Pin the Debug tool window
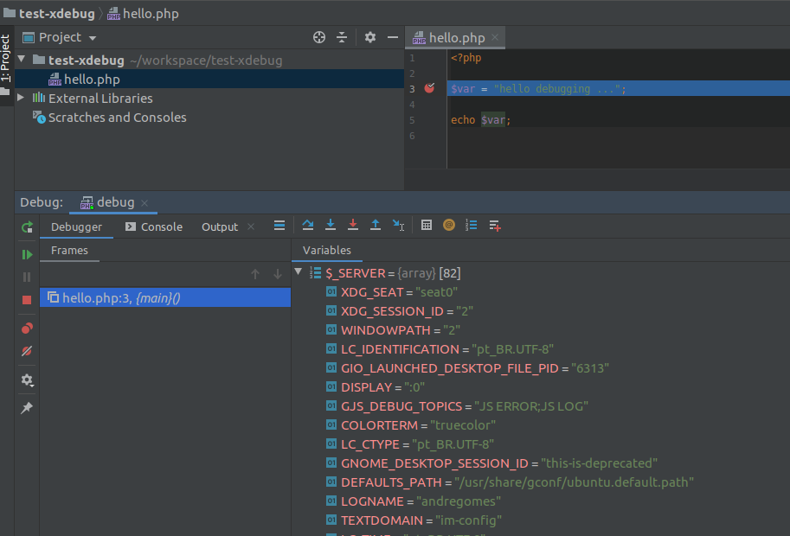The image size is (790, 536). click(x=25, y=407)
